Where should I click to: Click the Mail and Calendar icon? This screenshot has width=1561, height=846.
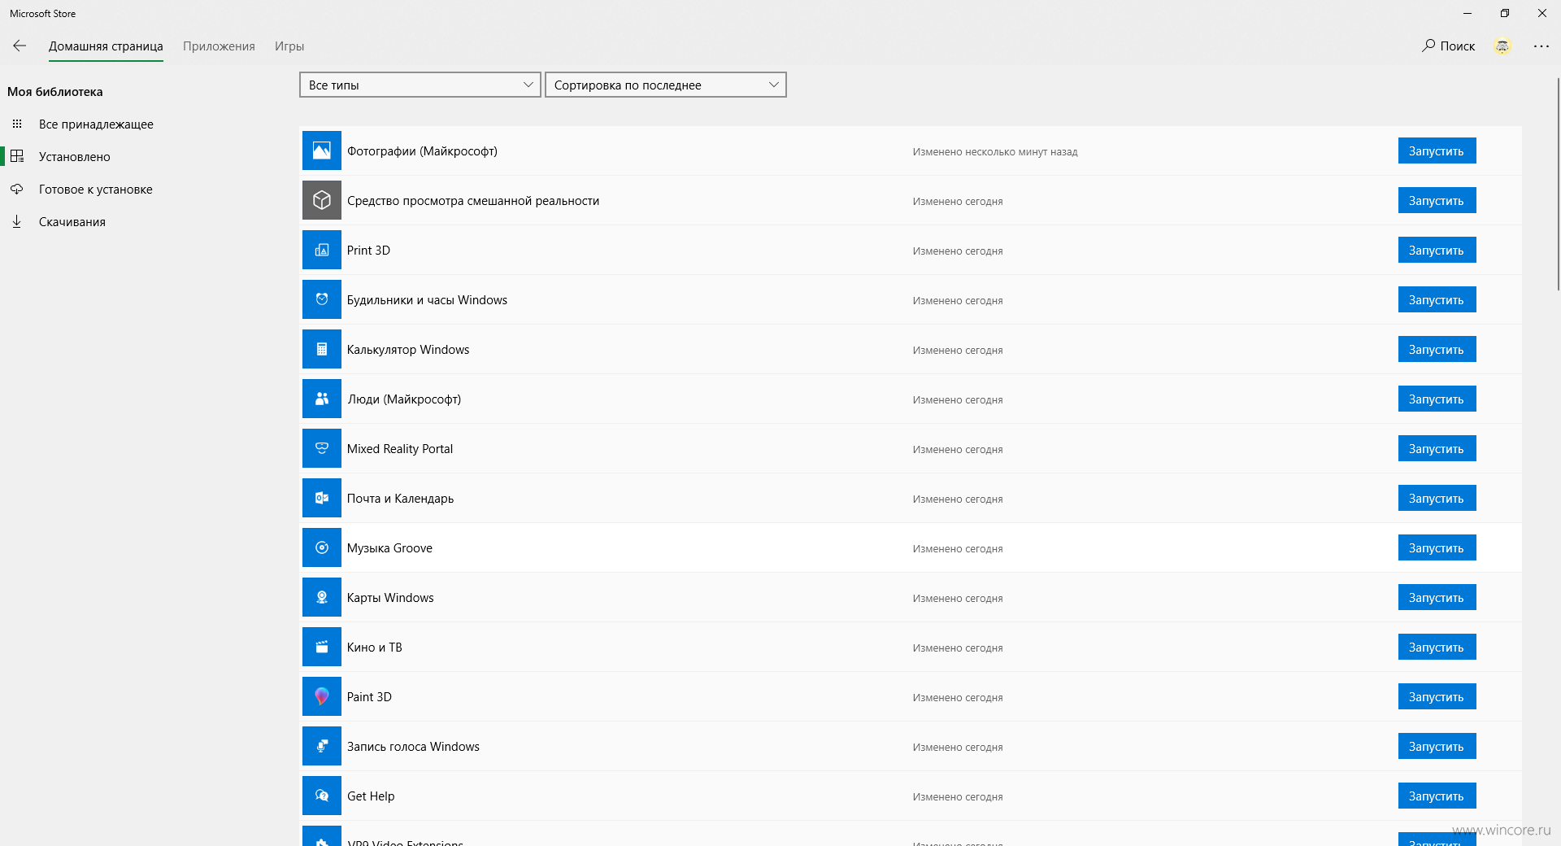pos(322,498)
